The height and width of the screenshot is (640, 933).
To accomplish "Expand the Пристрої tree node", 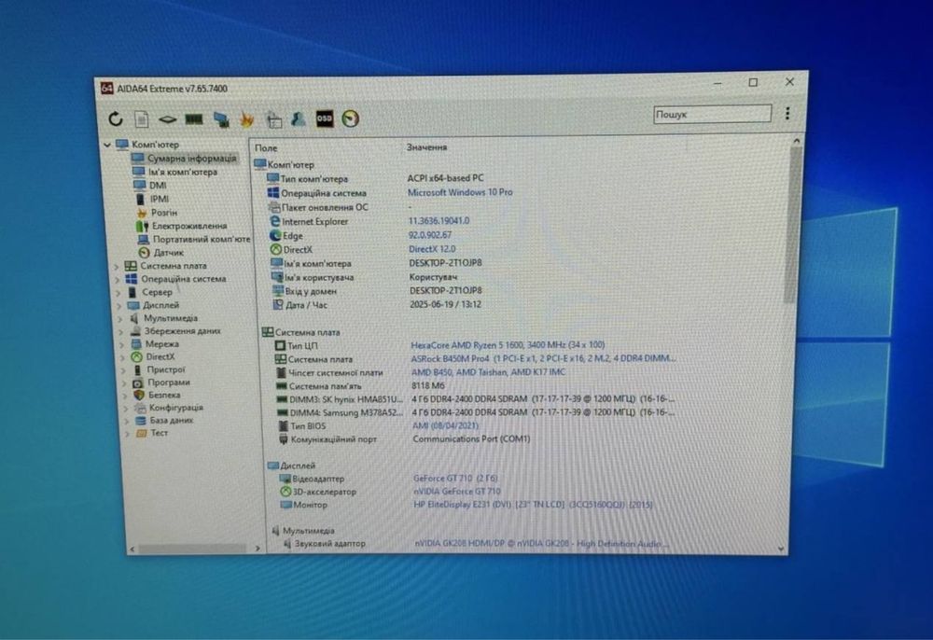I will (x=123, y=370).
